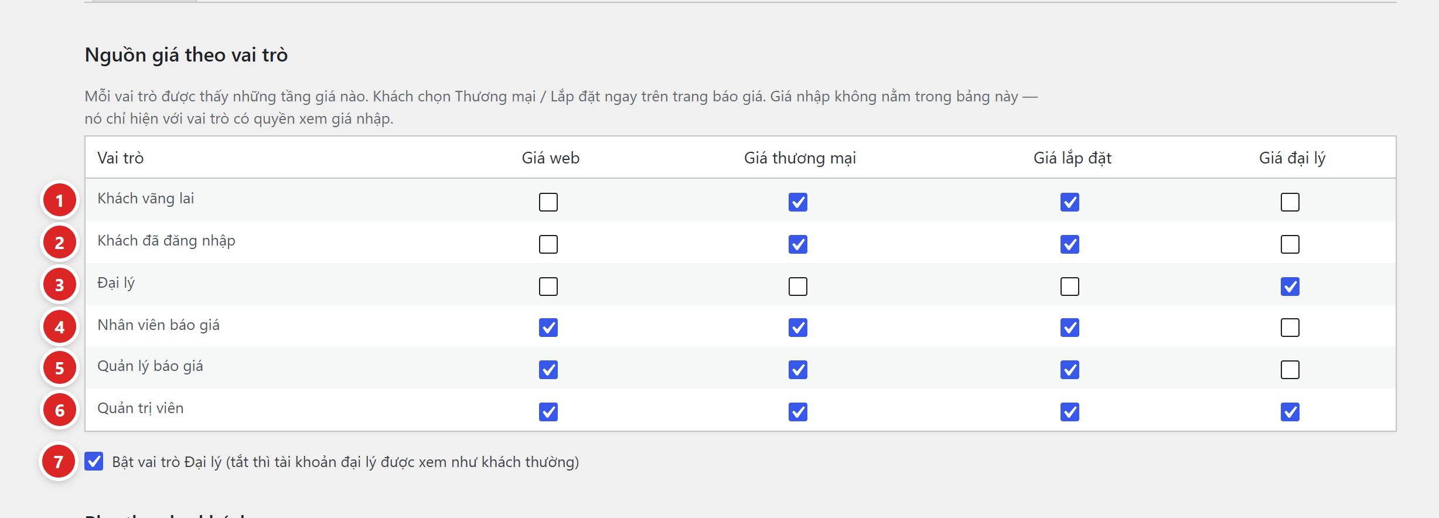Screen dimensions: 1439x518
Task: Uncheck Giá đại lý for Quản trị viên
Action: coord(1290,412)
